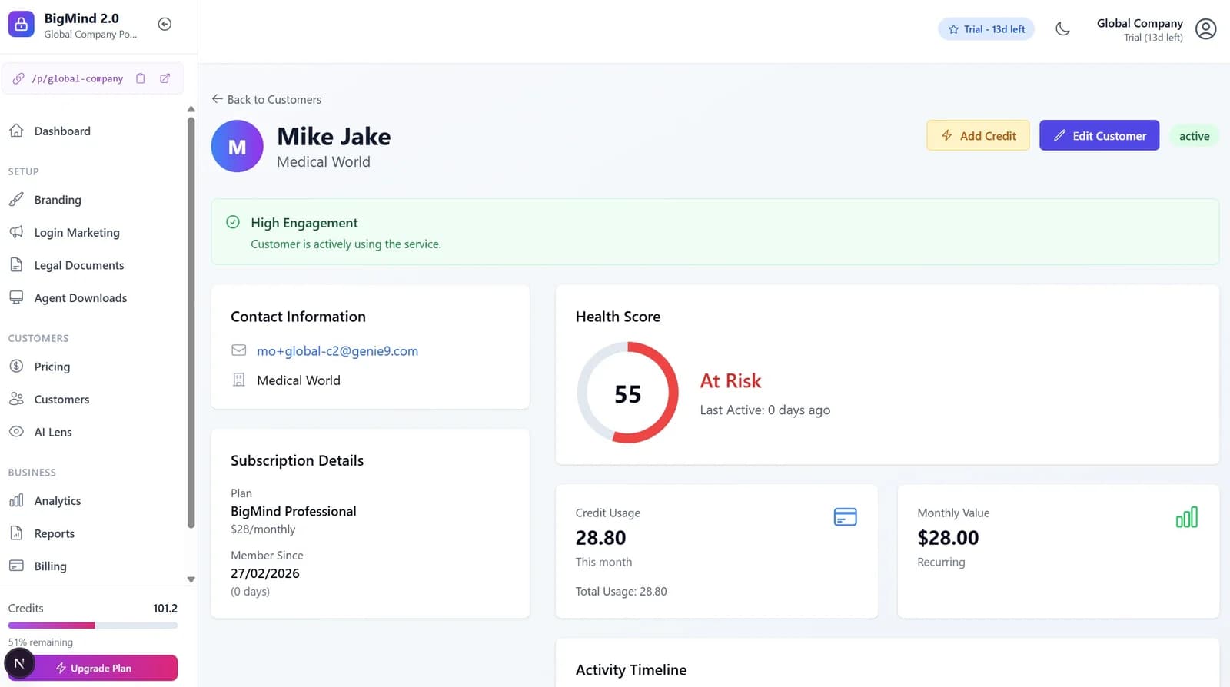
Task: Click the round N badge icon
Action: [19, 663]
